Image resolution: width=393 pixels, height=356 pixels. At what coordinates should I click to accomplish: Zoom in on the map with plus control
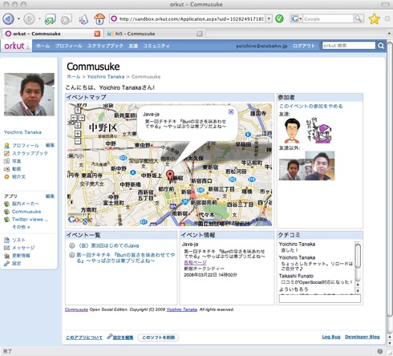point(78,133)
